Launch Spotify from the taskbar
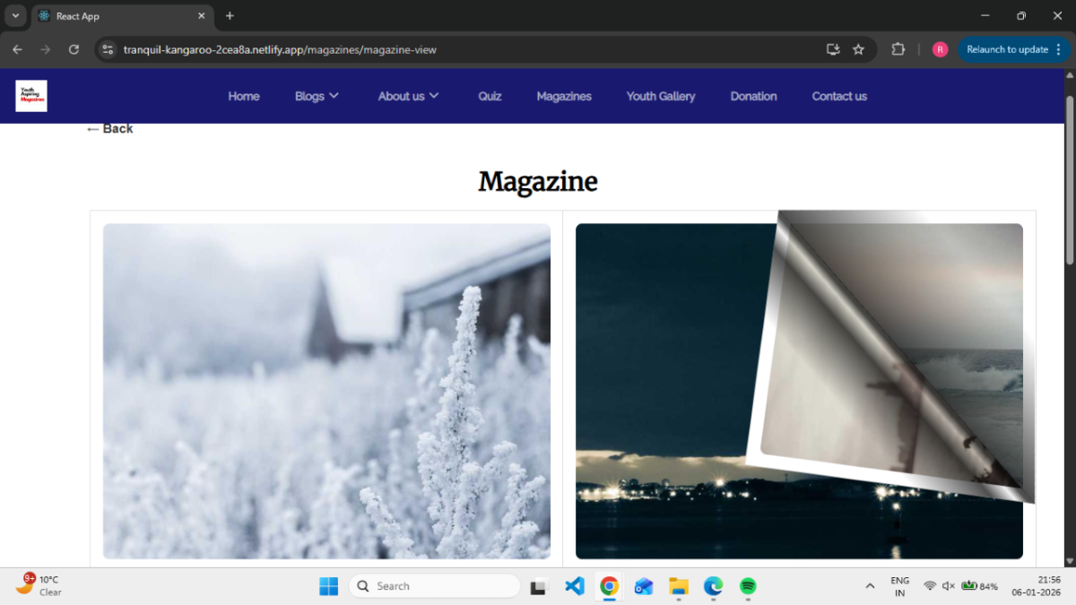 click(x=748, y=586)
